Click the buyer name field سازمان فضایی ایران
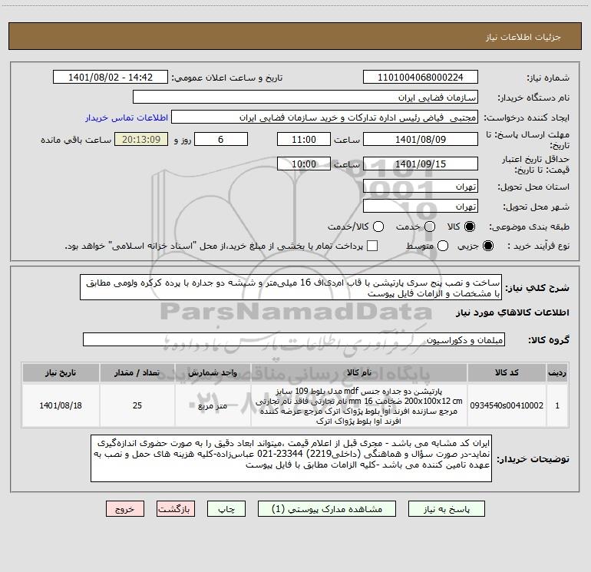 pyautogui.click(x=305, y=98)
